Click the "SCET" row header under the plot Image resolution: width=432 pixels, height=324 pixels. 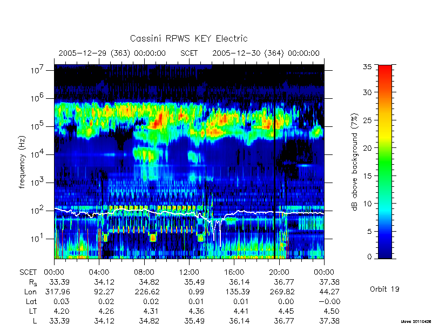tap(28, 273)
